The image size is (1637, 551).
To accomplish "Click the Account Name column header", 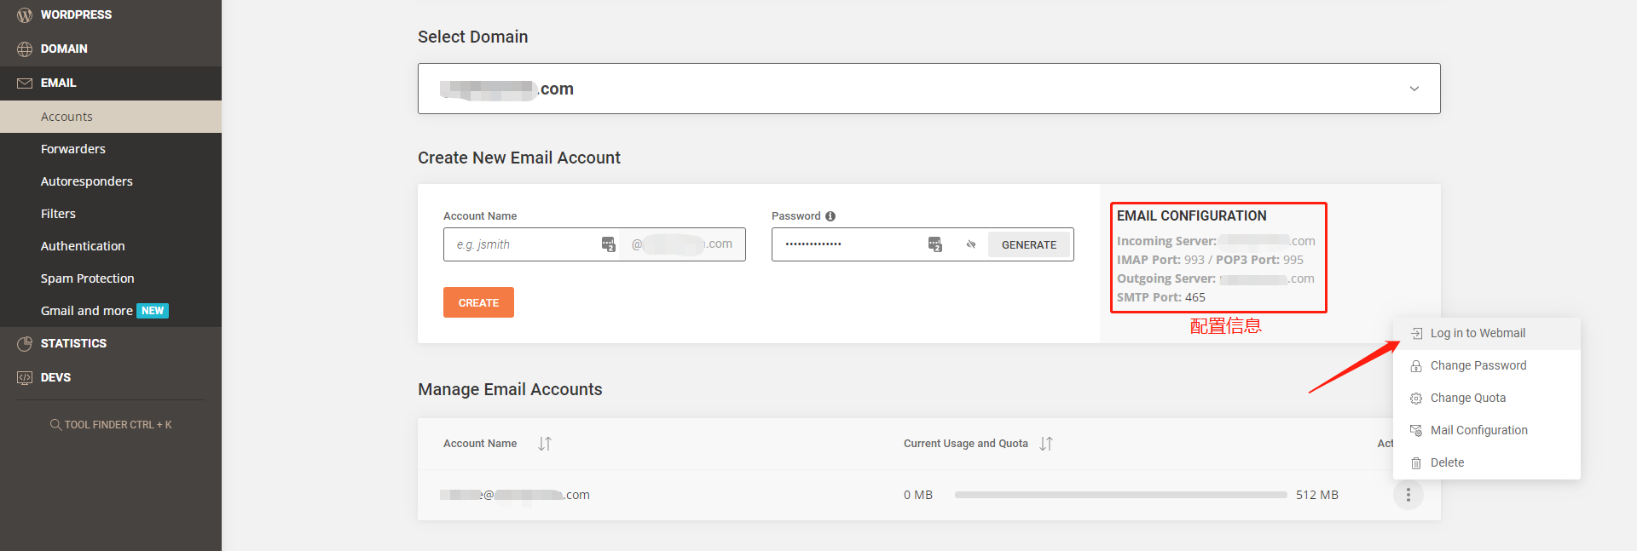I will [x=480, y=444].
